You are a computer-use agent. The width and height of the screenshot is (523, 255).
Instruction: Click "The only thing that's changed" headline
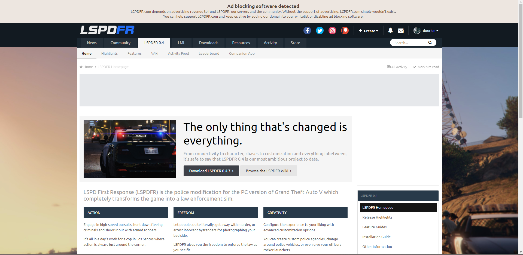[x=265, y=134]
